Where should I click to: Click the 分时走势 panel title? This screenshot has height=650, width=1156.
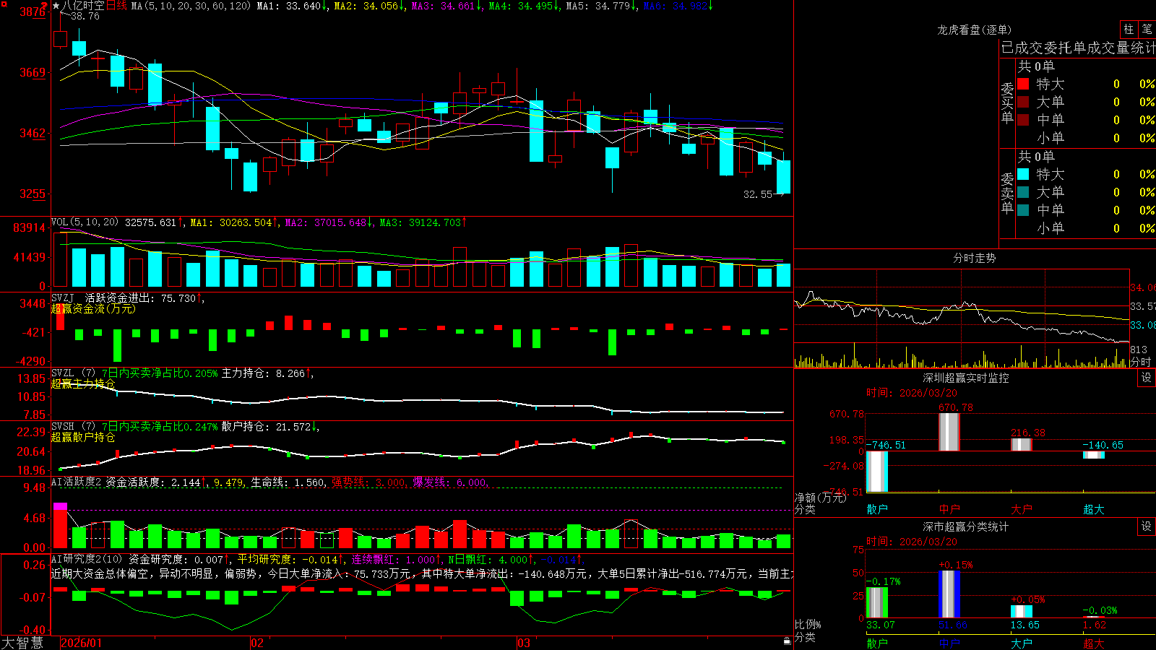click(x=974, y=258)
